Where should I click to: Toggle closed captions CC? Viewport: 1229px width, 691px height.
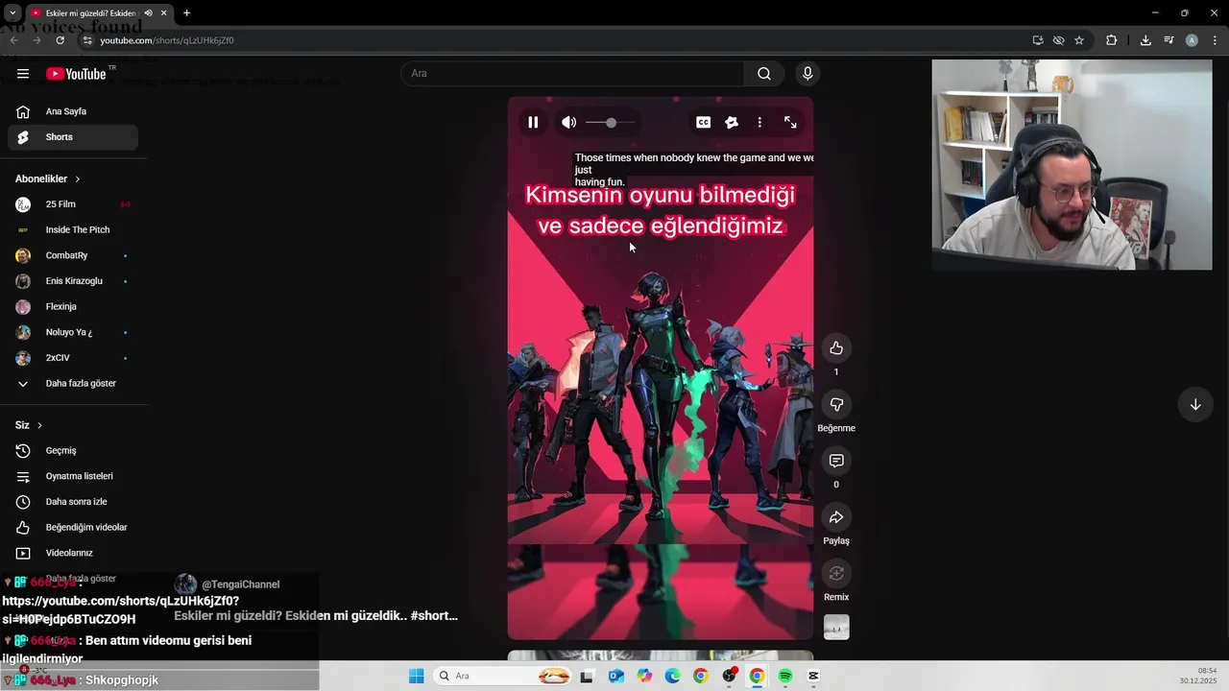pos(704,123)
